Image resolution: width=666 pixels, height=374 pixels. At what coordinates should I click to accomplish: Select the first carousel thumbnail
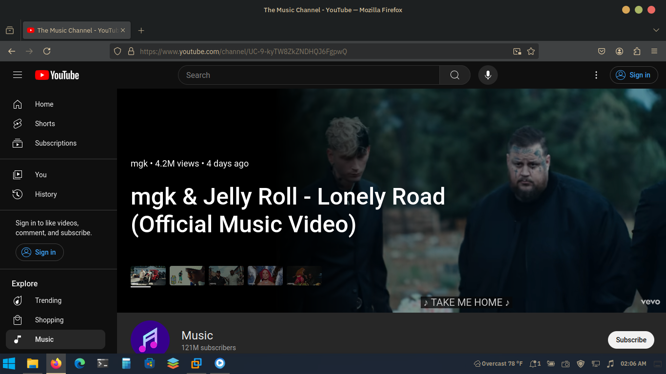[148, 276]
